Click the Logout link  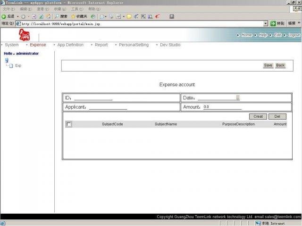coord(294,35)
